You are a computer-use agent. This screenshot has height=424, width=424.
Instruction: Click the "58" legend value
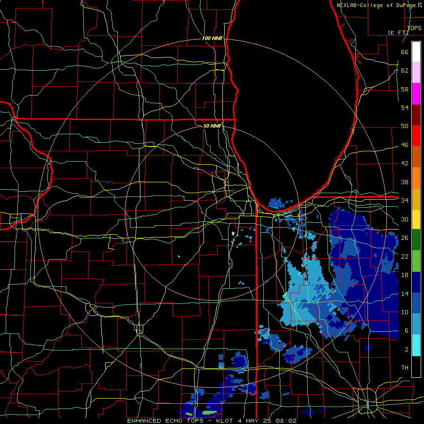pyautogui.click(x=405, y=89)
